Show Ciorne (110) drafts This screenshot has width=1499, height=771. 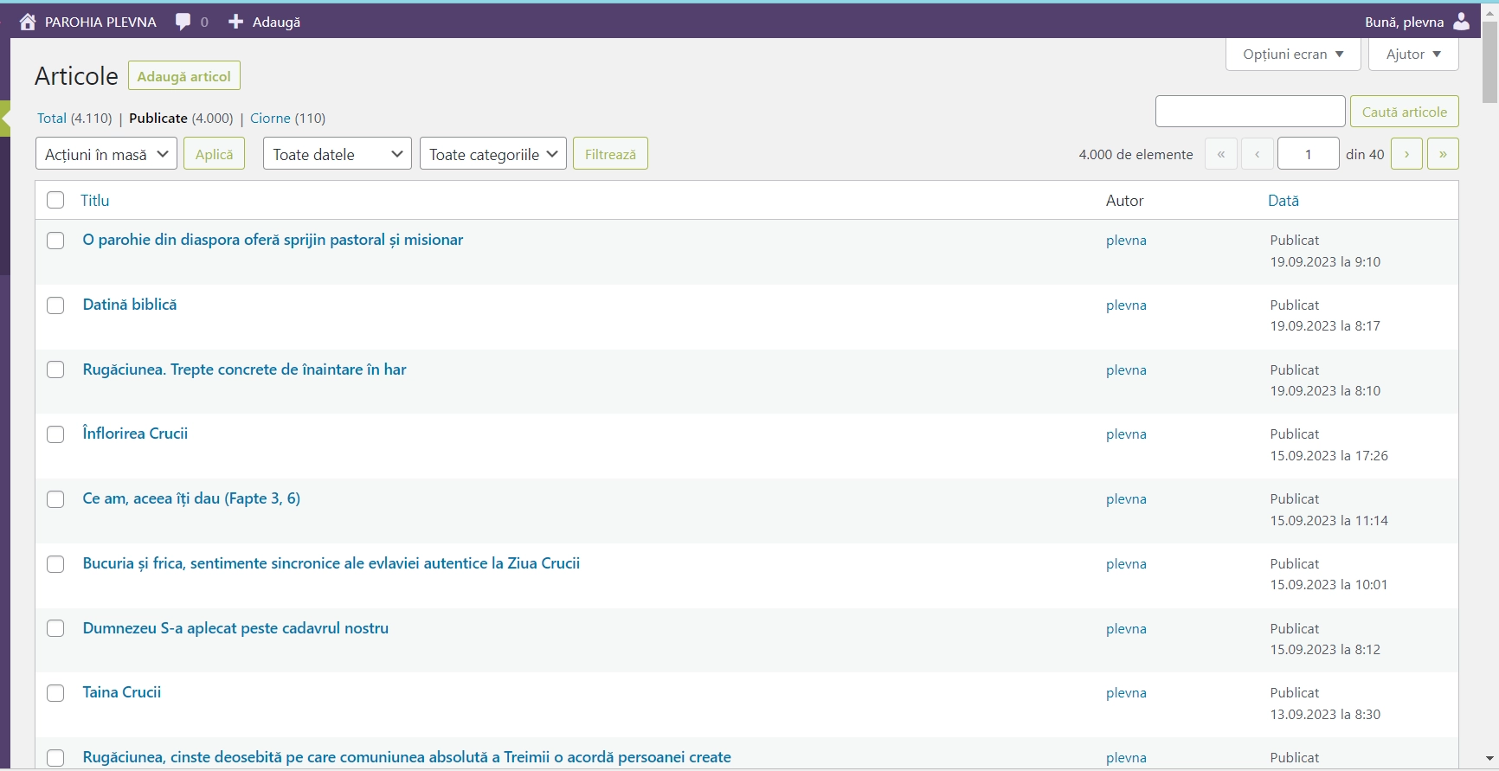(x=287, y=118)
